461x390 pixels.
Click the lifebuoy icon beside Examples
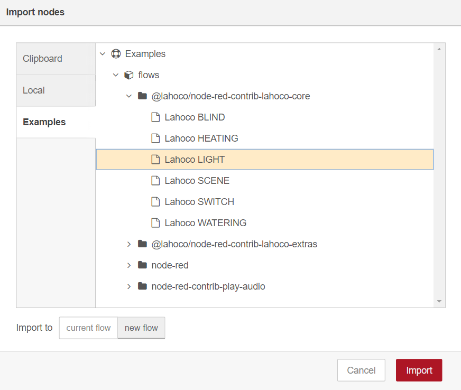[116, 54]
